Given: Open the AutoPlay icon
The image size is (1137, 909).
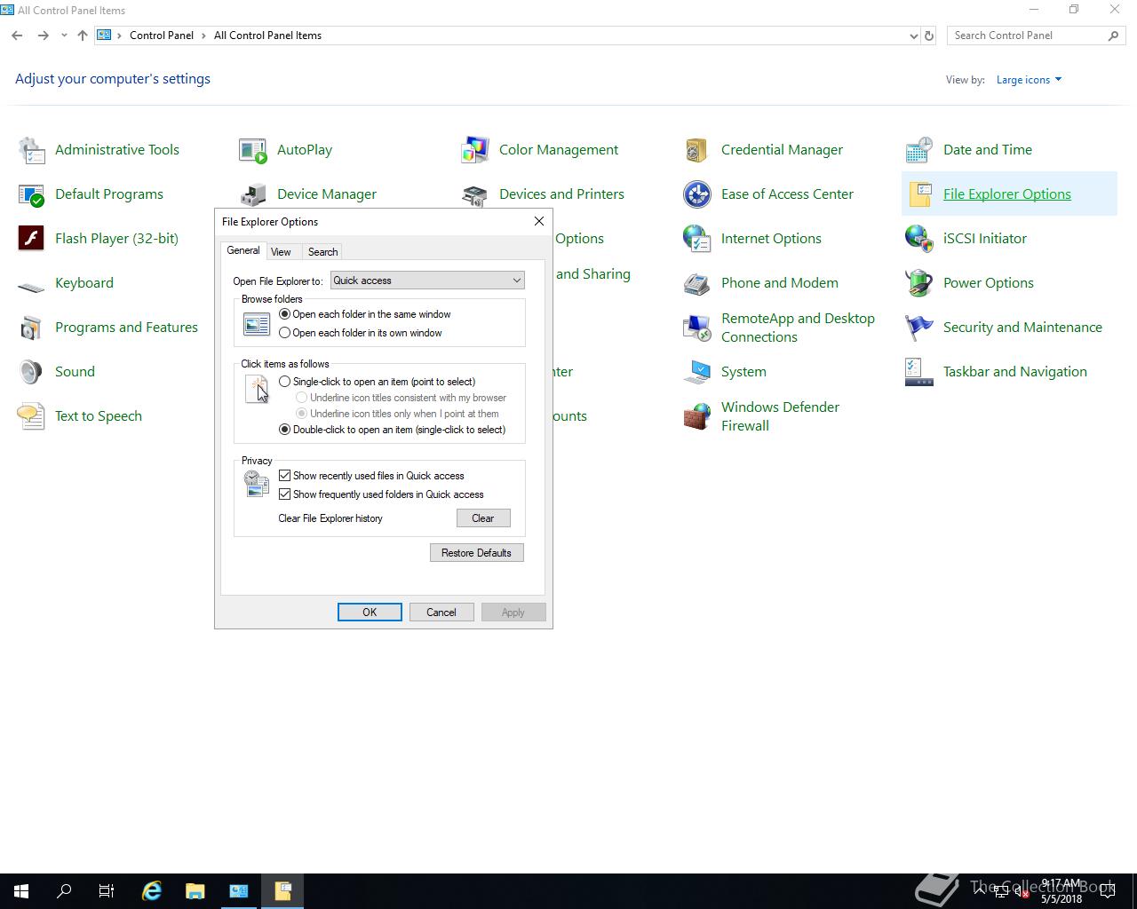Looking at the screenshot, I should pyautogui.click(x=253, y=150).
